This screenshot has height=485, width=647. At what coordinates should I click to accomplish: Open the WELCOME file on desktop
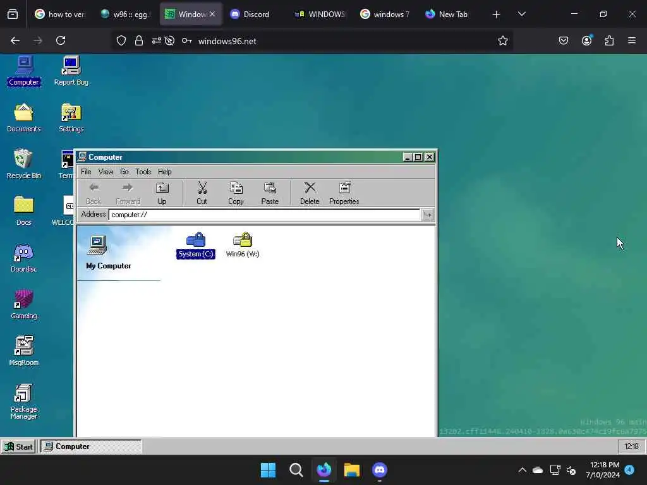(x=63, y=211)
